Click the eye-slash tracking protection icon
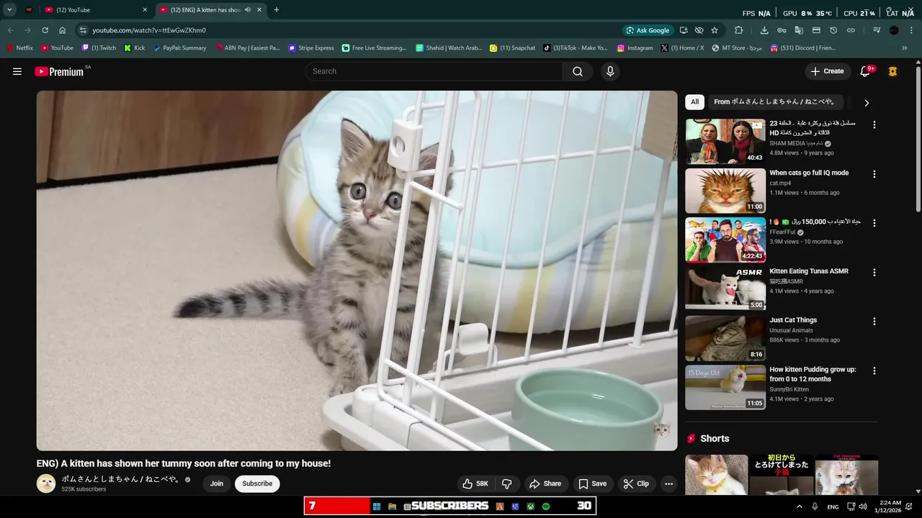 click(x=699, y=30)
